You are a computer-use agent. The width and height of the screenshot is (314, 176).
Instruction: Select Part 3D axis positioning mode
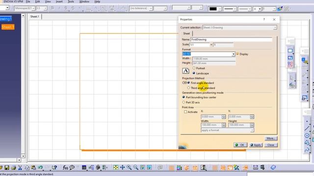click(183, 102)
